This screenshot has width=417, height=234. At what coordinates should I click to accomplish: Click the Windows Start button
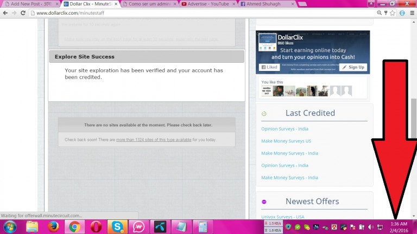pyautogui.click(x=10, y=226)
